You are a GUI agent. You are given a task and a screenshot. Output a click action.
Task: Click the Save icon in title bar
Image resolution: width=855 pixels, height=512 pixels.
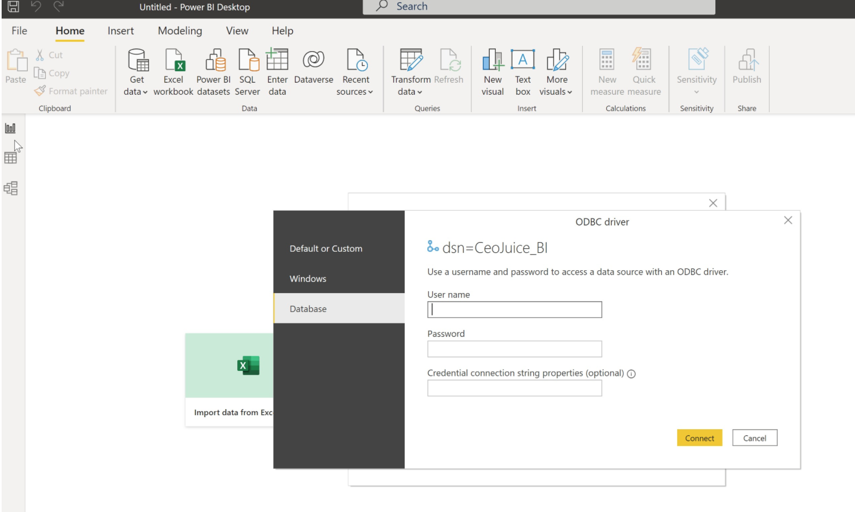[x=13, y=7]
